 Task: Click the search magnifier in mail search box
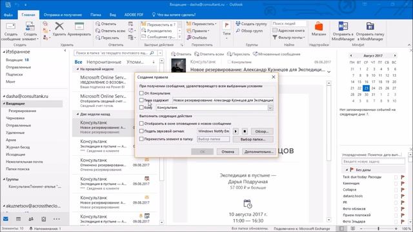152,53
